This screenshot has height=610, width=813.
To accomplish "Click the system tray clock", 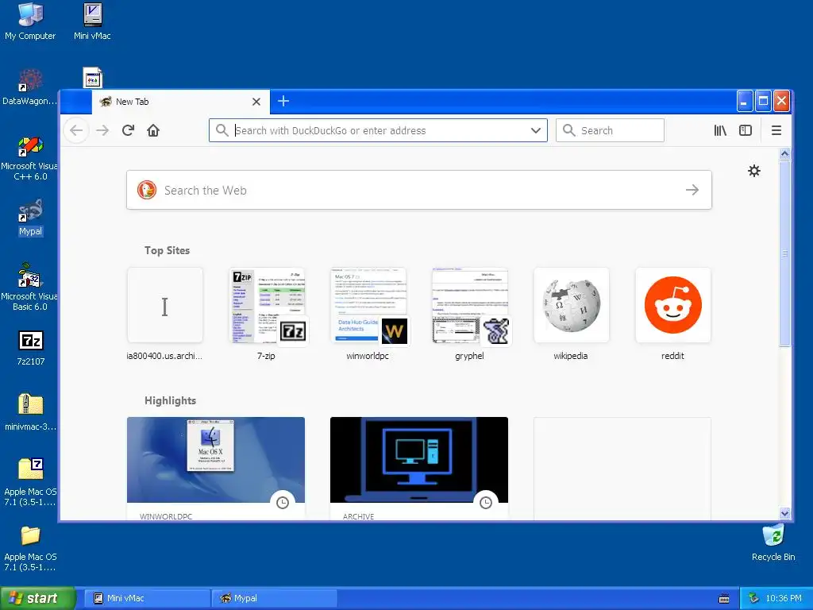I will click(x=784, y=599).
